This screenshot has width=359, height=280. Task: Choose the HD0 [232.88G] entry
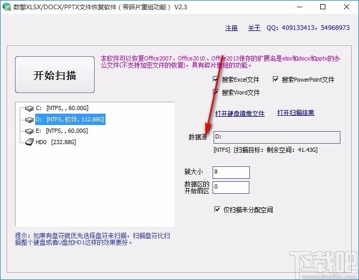pyautogui.click(x=56, y=142)
